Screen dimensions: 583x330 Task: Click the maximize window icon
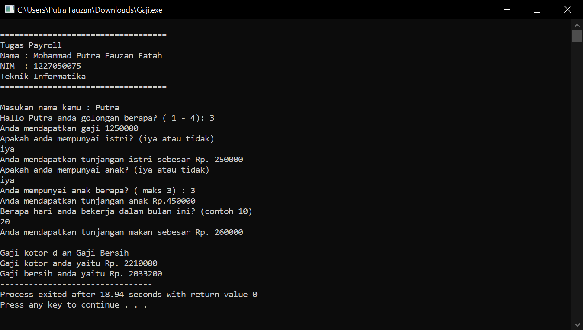[x=537, y=9]
